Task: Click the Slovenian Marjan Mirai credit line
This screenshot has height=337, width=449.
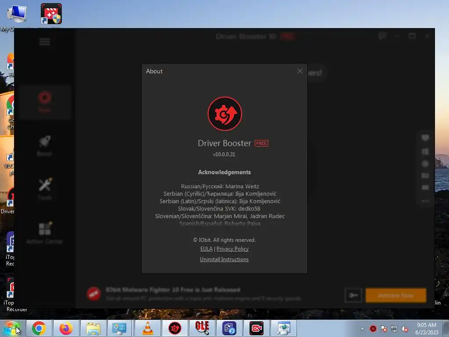Action: tap(220, 216)
